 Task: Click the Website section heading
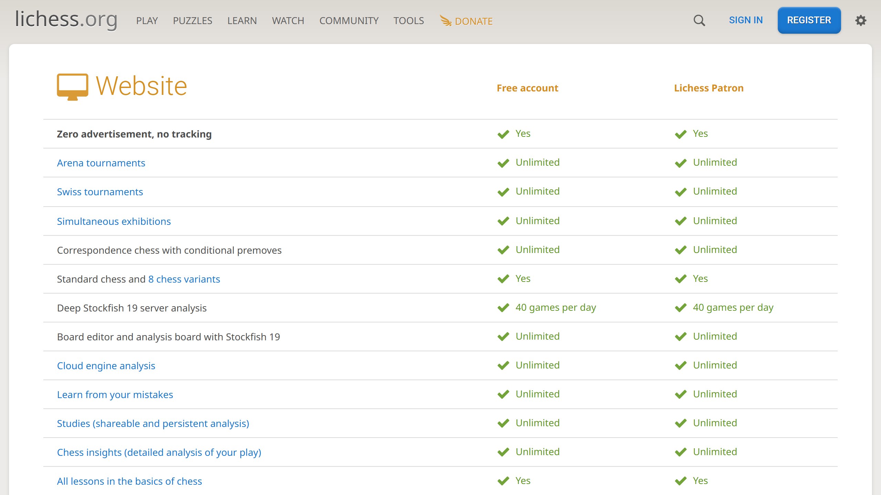[141, 86]
